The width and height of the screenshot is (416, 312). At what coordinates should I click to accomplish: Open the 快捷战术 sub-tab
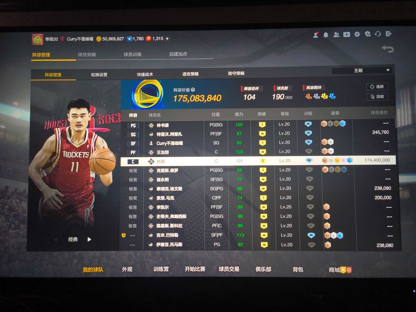pos(145,74)
